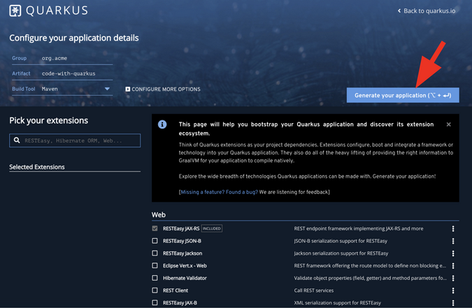This screenshot has width=472, height=308.
Task: Click description 'XML serialization support for RESTEasy'
Action: click(x=338, y=303)
